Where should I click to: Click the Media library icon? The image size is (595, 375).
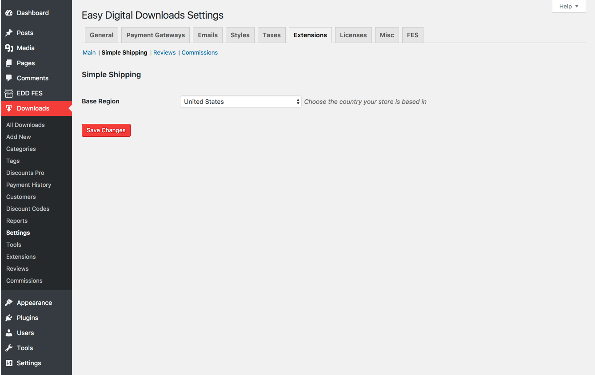point(9,48)
